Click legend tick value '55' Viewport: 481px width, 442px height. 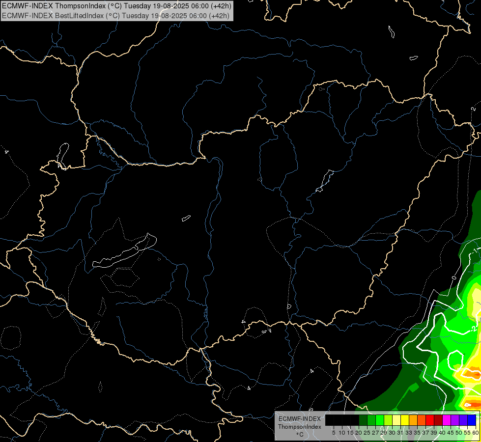tap(467, 433)
